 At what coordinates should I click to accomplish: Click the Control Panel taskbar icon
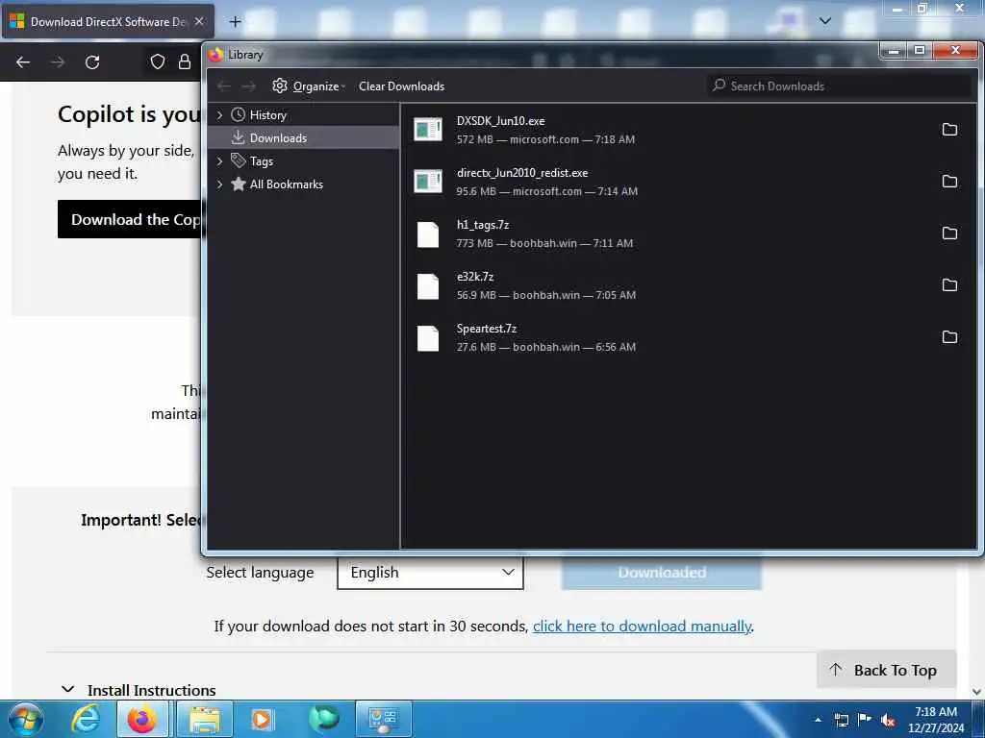click(384, 719)
